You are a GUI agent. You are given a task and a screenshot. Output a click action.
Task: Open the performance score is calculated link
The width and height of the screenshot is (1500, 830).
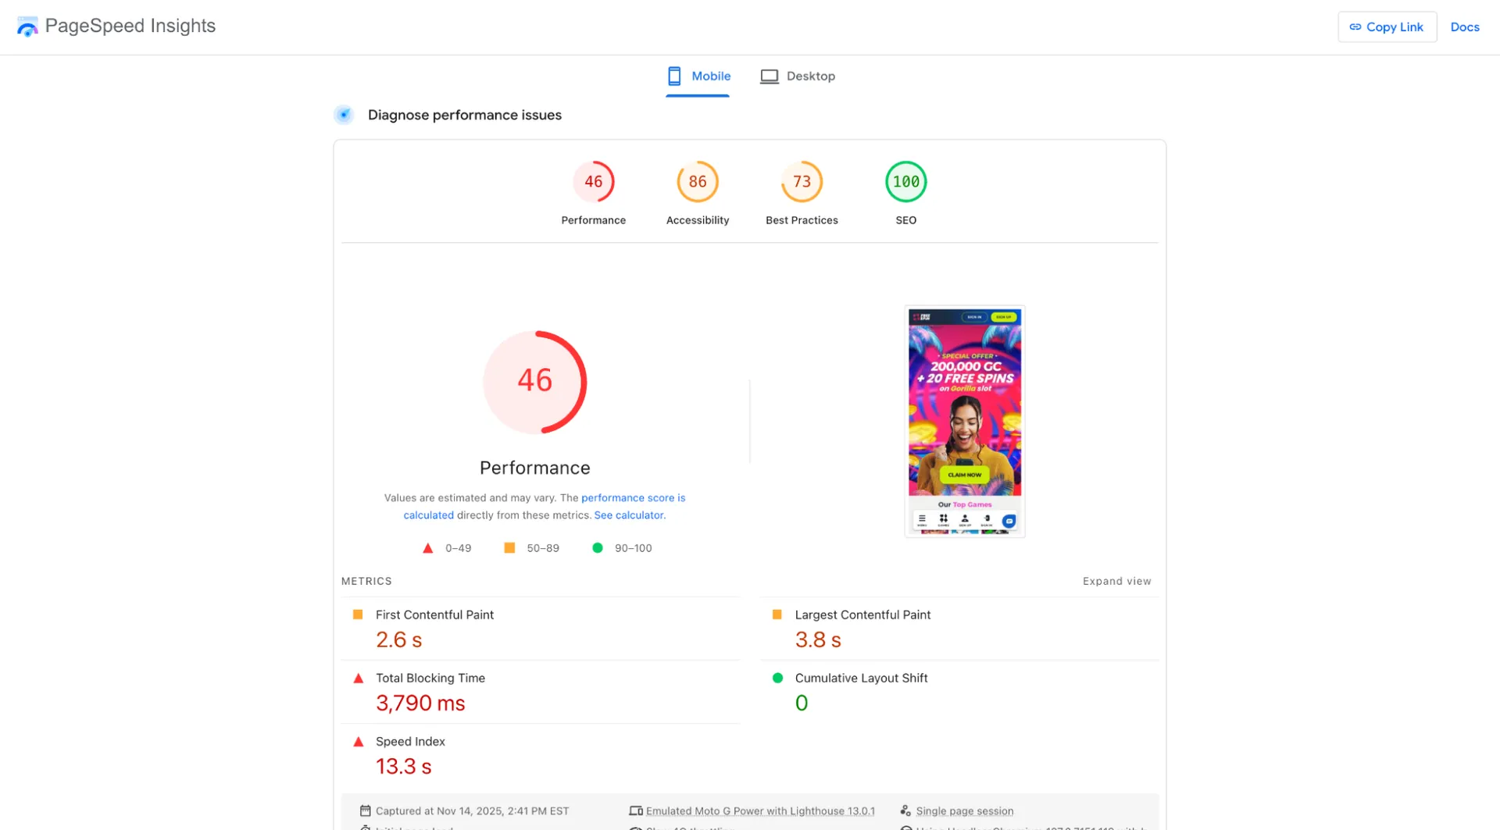(633, 497)
